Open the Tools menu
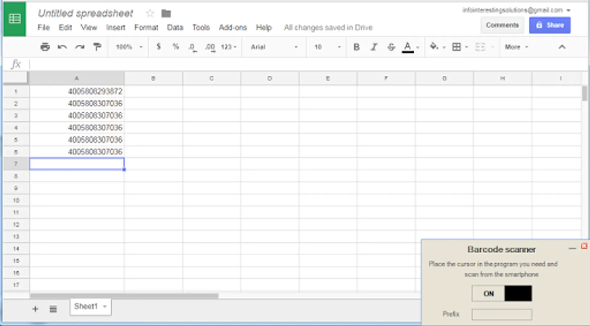This screenshot has width=590, height=326. 201,28
